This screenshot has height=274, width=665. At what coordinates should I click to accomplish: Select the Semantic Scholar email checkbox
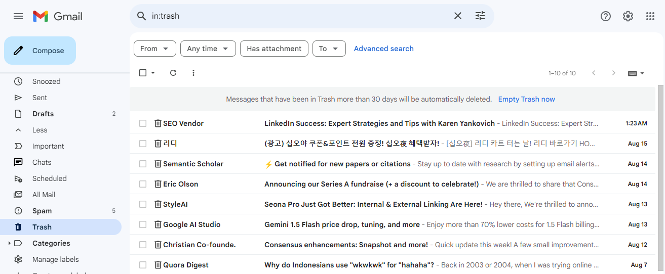pyautogui.click(x=143, y=164)
